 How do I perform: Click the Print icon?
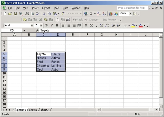(27, 14)
